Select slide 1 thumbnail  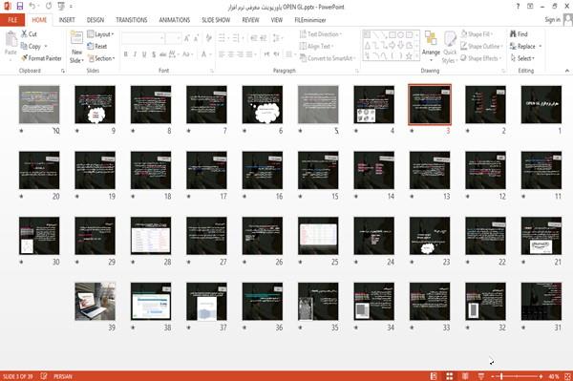click(x=541, y=104)
